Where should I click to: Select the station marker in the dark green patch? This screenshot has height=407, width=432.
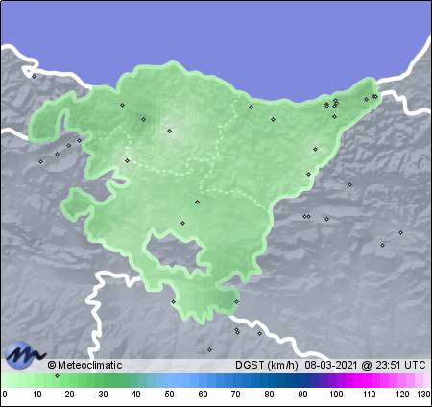144,119
